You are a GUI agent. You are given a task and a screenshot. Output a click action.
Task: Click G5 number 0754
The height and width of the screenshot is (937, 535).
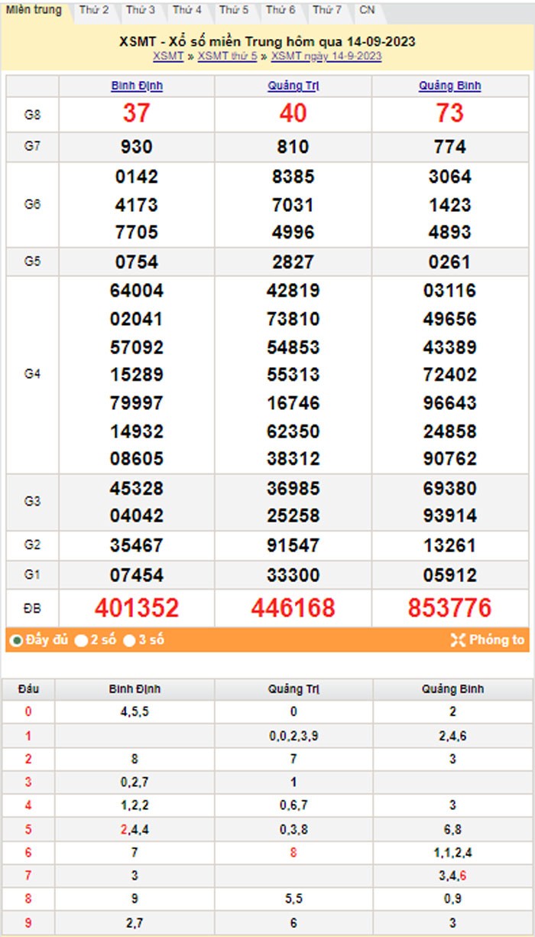coord(137,262)
